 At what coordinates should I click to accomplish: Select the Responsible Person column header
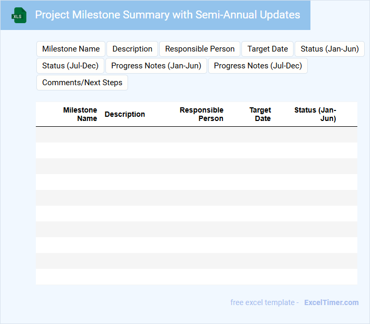click(201, 114)
